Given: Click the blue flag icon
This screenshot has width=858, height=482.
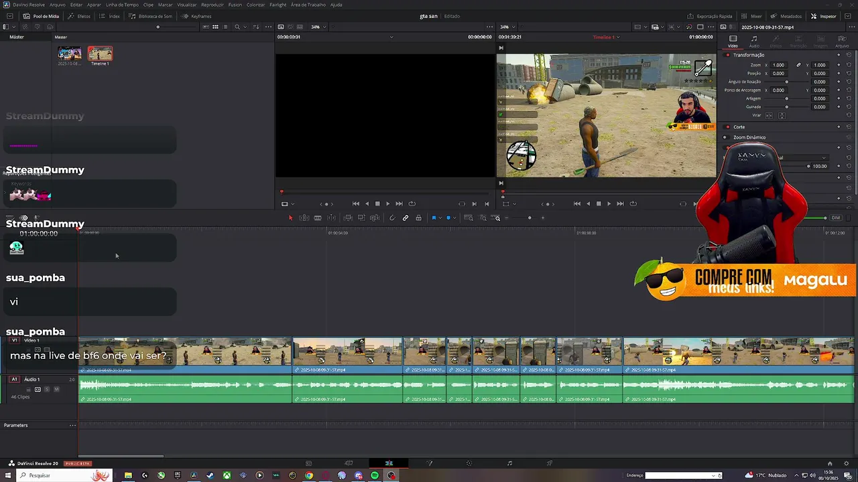Looking at the screenshot, I should click(434, 218).
